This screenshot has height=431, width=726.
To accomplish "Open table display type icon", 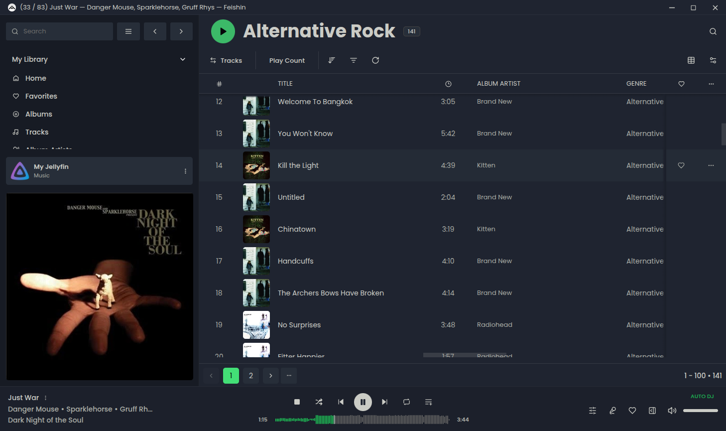I will [691, 60].
